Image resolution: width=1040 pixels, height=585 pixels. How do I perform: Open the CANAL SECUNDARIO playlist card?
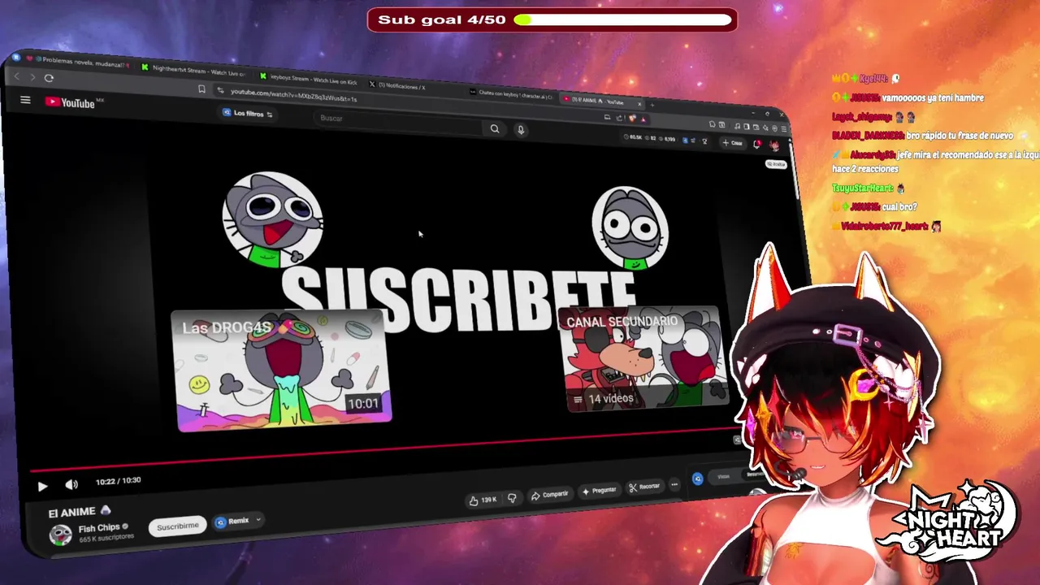[x=642, y=357]
